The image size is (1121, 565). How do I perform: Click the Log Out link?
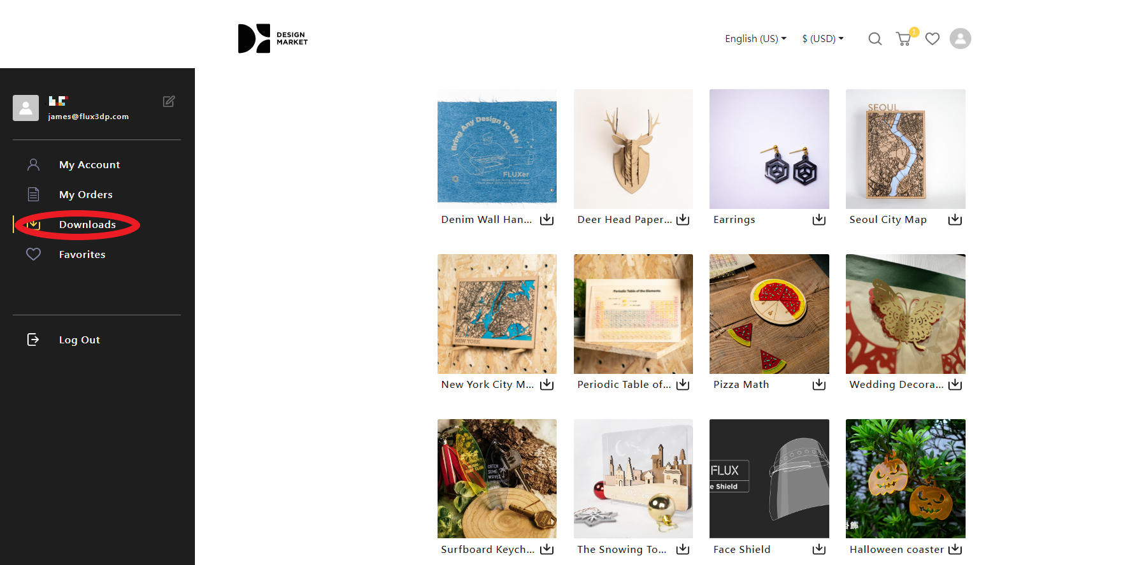coord(80,340)
